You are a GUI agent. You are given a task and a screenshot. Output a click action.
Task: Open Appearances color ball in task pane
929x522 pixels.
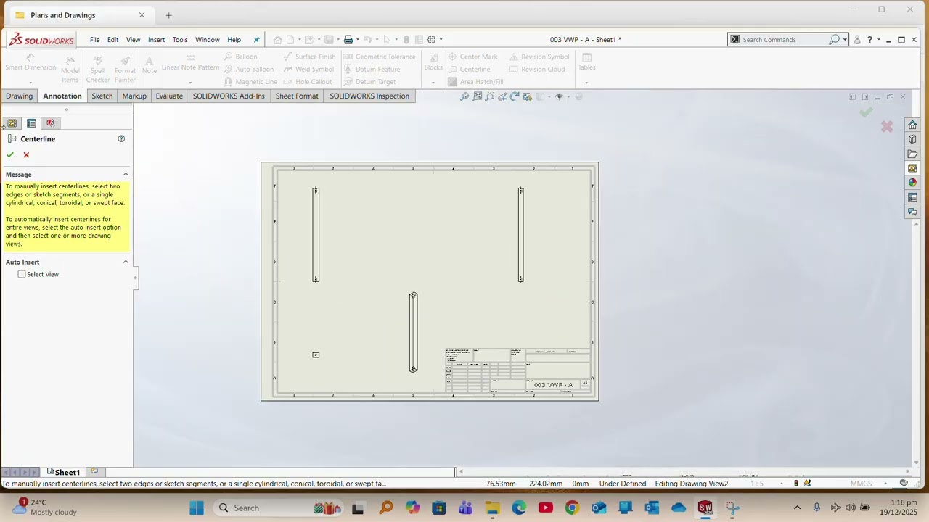(912, 183)
